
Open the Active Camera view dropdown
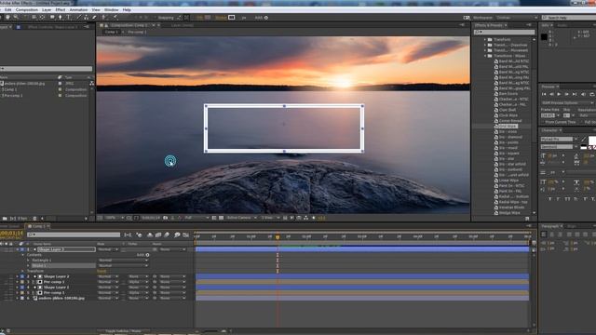click(242, 218)
